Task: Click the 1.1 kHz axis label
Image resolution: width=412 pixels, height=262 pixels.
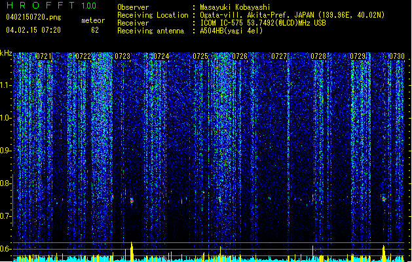Action: coord(6,85)
